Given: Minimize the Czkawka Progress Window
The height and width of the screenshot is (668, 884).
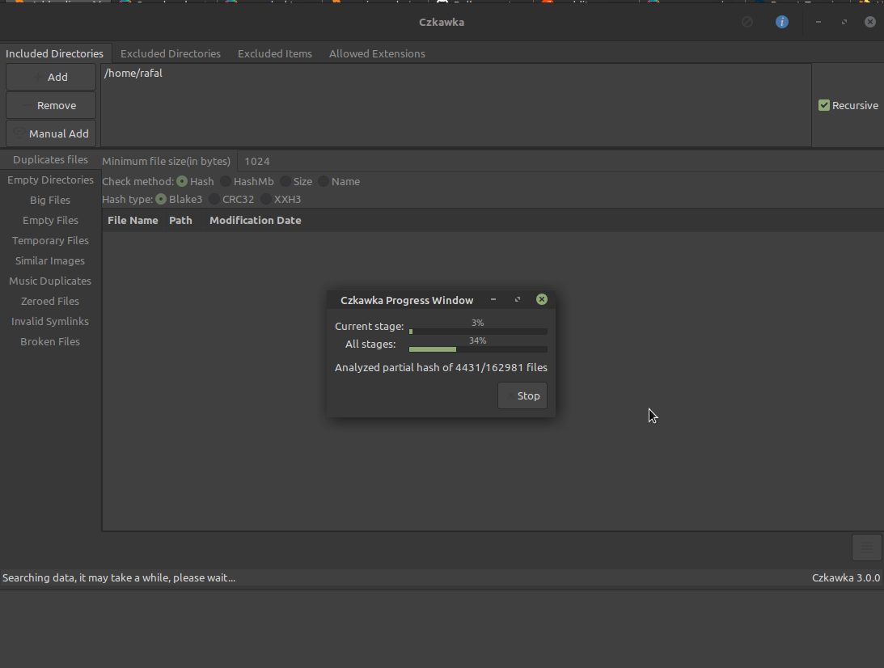Looking at the screenshot, I should click(493, 299).
